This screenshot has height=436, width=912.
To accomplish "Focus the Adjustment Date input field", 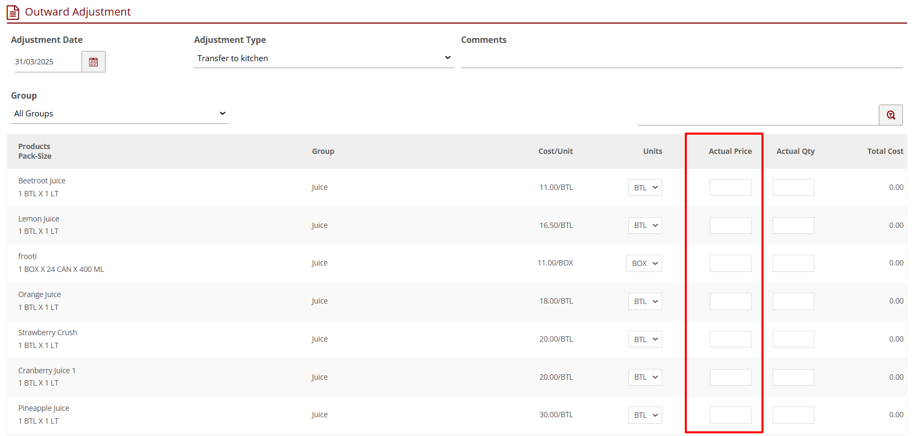I will click(47, 62).
